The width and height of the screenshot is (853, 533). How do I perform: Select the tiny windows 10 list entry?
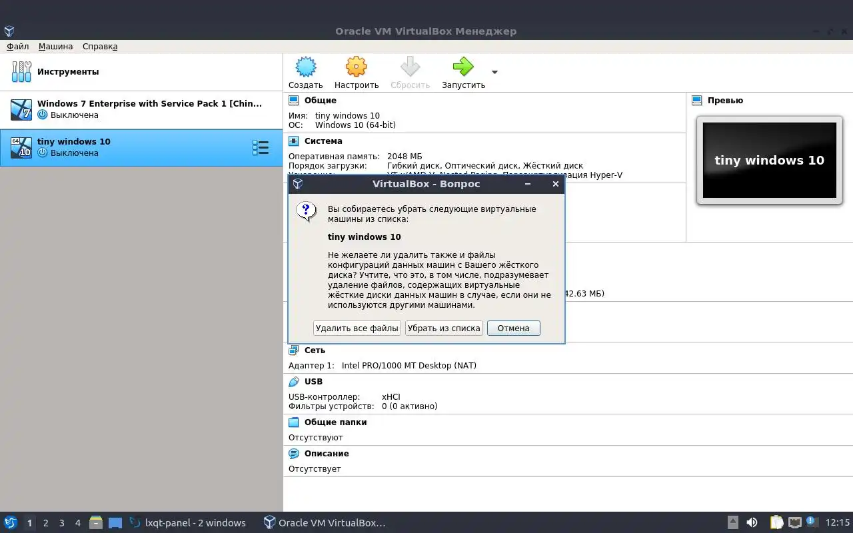[141, 147]
